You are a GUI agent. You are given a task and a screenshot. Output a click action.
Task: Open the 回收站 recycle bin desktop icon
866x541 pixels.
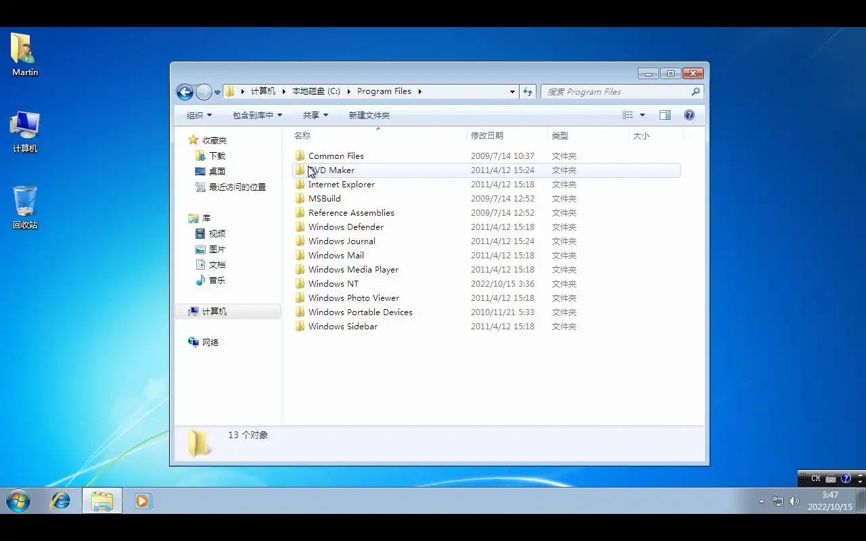[25, 208]
